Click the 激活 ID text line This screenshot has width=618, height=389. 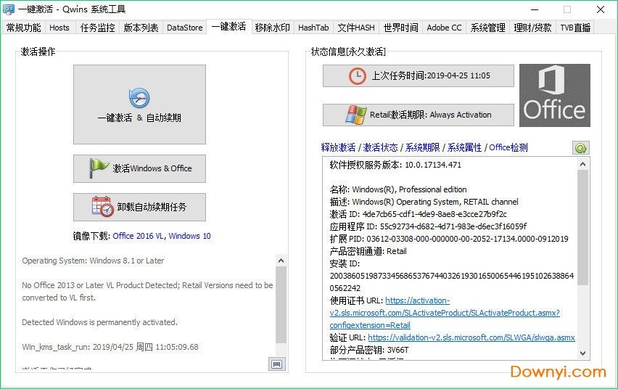tap(419, 214)
